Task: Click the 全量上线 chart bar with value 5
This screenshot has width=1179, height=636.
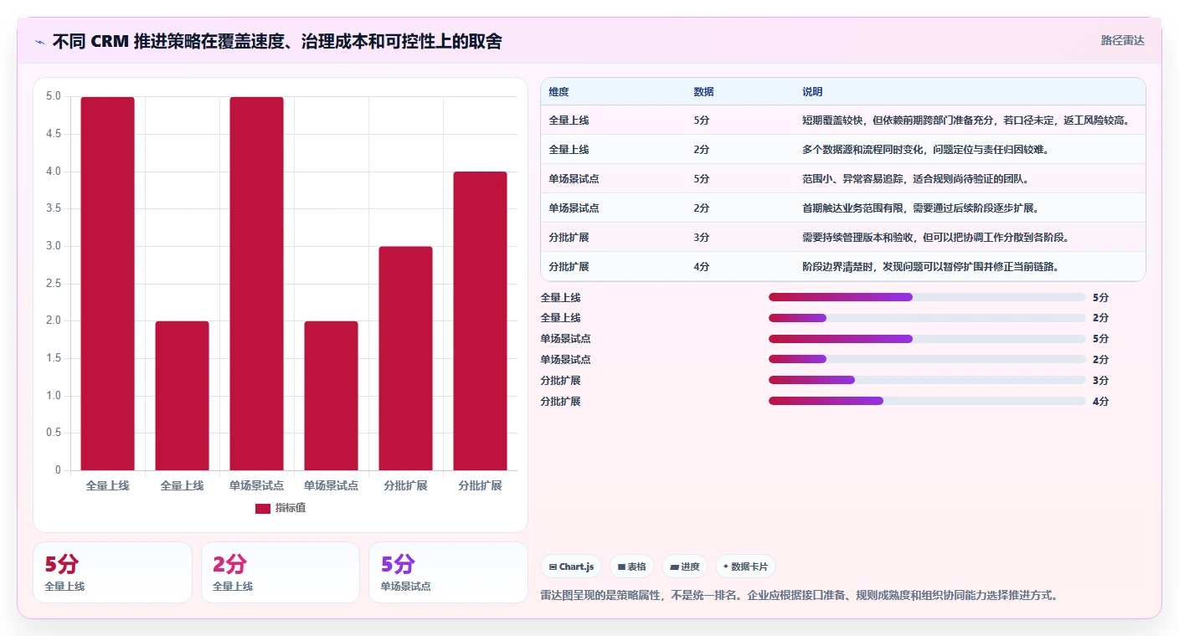Action: [108, 284]
